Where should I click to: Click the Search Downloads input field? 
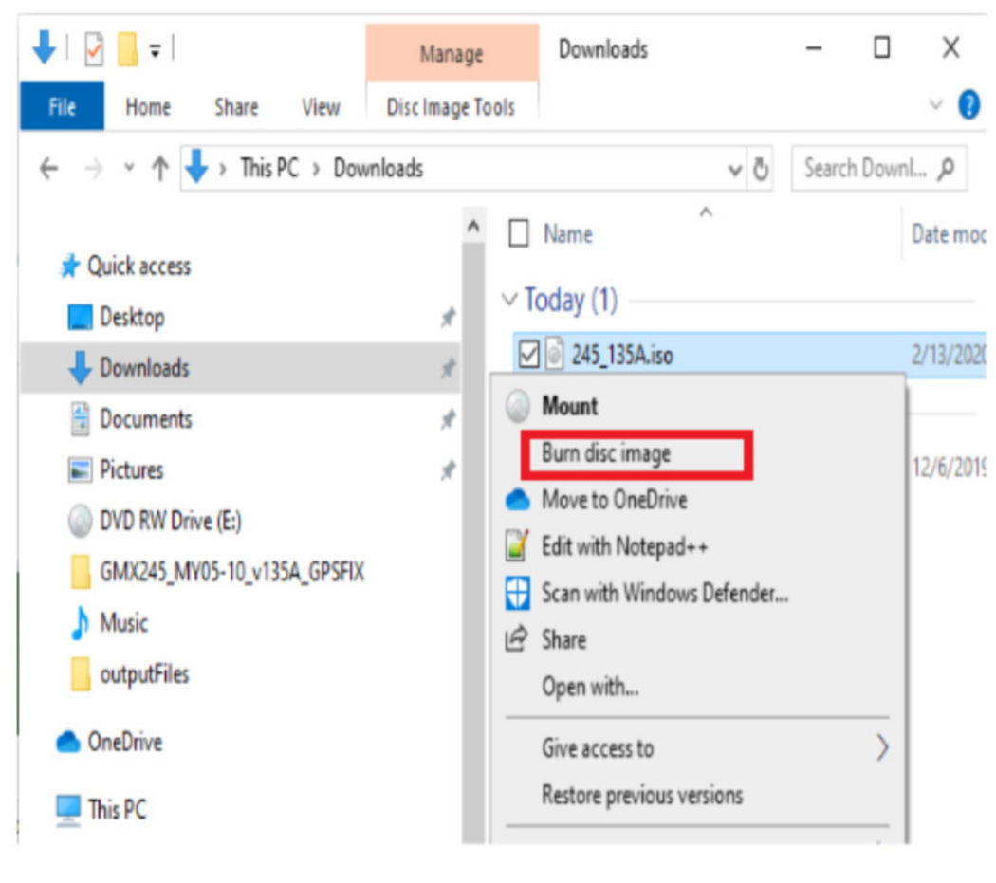[878, 168]
